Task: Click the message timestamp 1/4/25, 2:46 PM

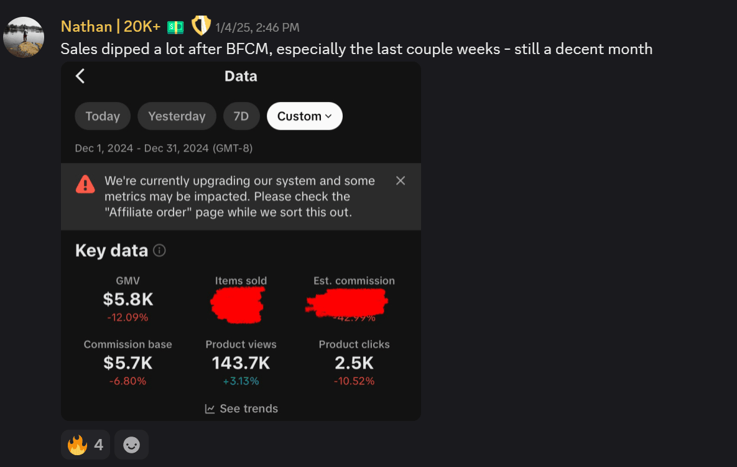Action: (x=257, y=27)
